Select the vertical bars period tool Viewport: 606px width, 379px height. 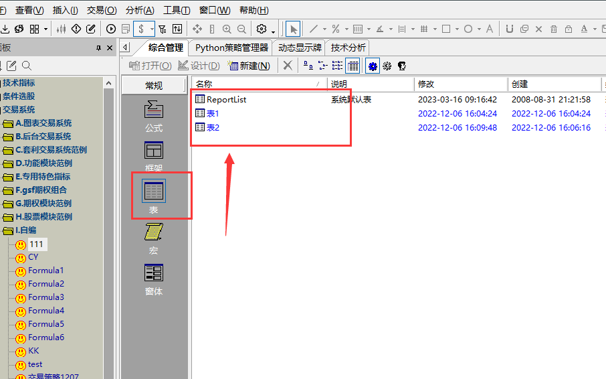pyautogui.click(x=358, y=29)
